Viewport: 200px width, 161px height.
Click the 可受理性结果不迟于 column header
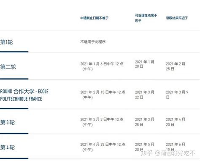(146, 18)
